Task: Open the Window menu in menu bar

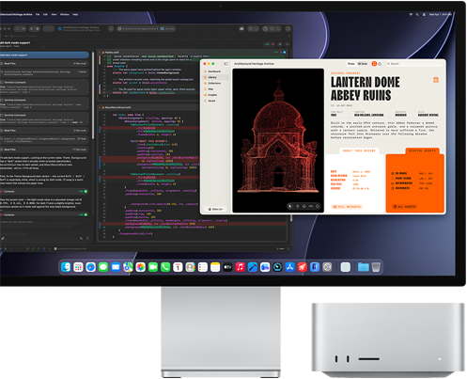Action: [x=65, y=14]
